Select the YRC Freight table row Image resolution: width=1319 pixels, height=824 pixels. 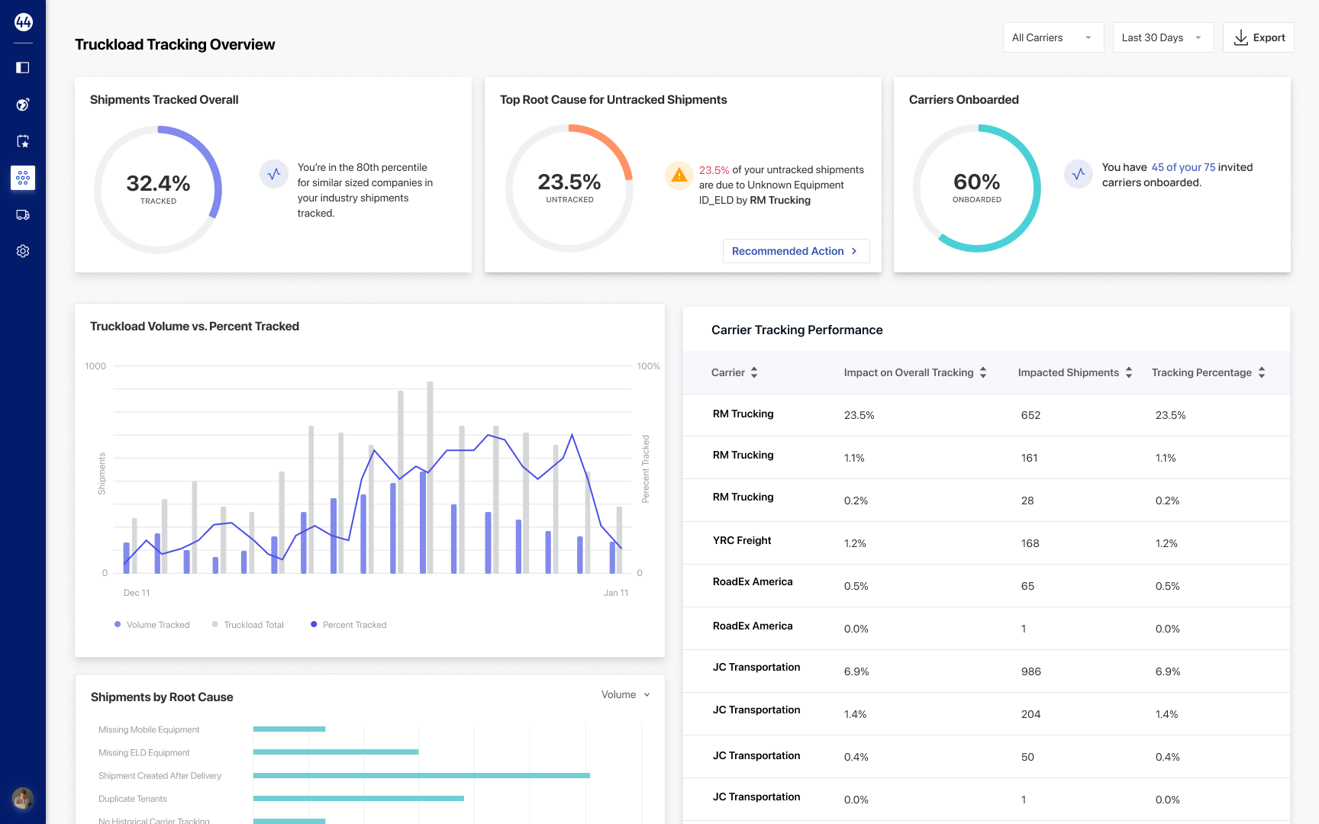(986, 542)
